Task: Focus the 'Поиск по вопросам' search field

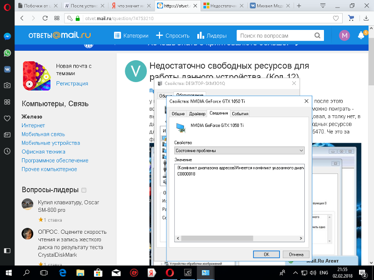Action: (x=274, y=36)
